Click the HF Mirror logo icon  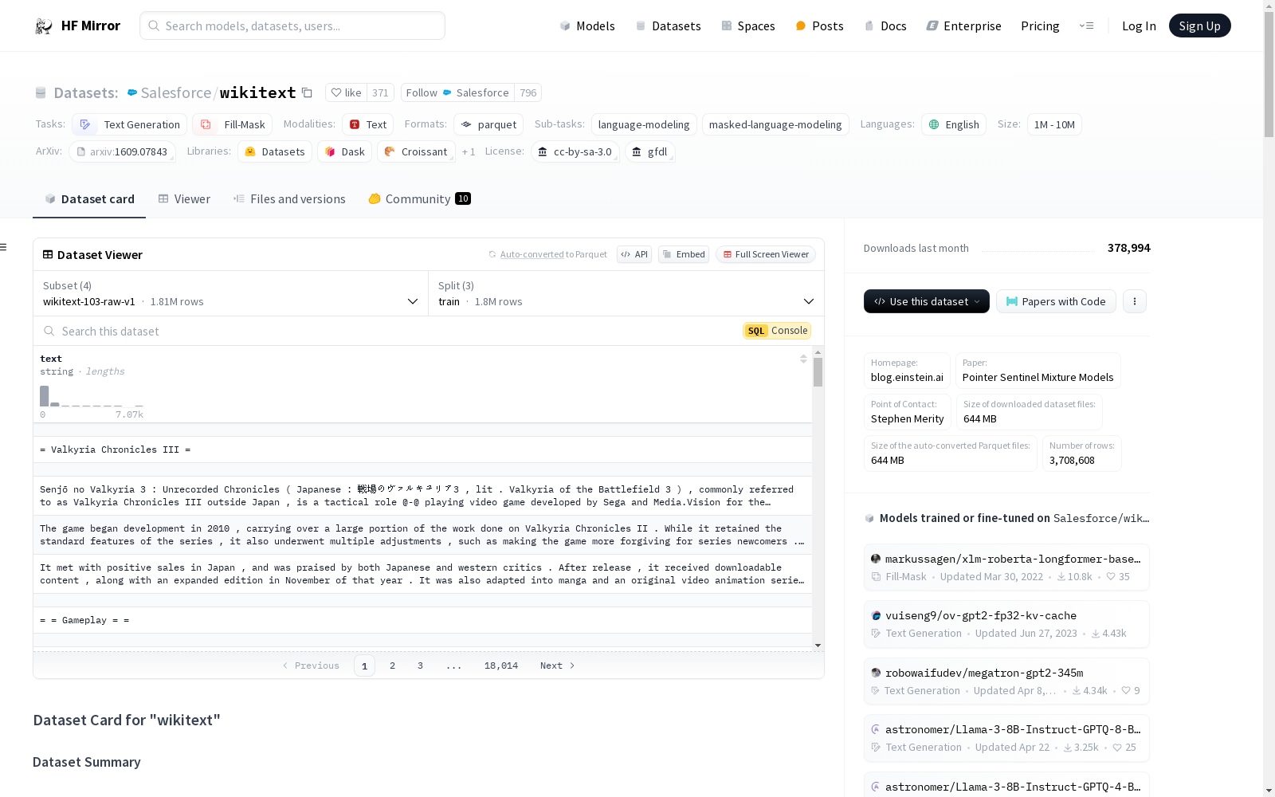[x=44, y=26]
